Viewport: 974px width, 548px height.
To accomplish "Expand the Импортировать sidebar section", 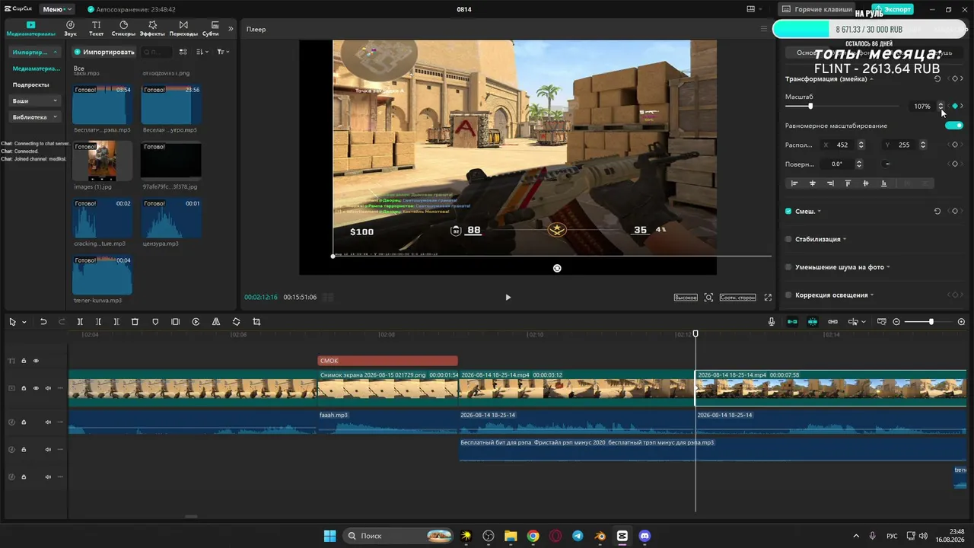I will click(35, 53).
